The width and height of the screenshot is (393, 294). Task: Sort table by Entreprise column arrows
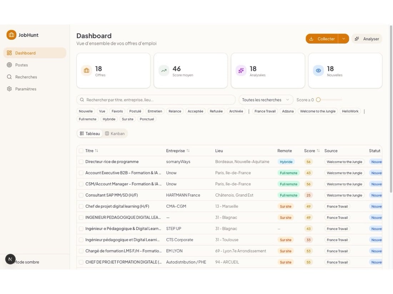click(188, 151)
